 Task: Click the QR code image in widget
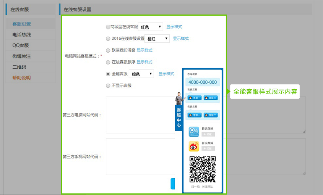[203, 169]
